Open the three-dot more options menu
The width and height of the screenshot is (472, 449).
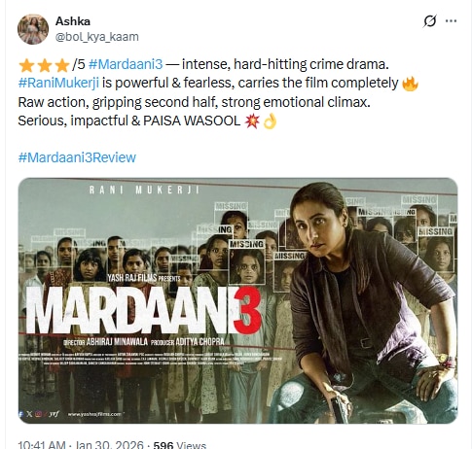point(452,21)
